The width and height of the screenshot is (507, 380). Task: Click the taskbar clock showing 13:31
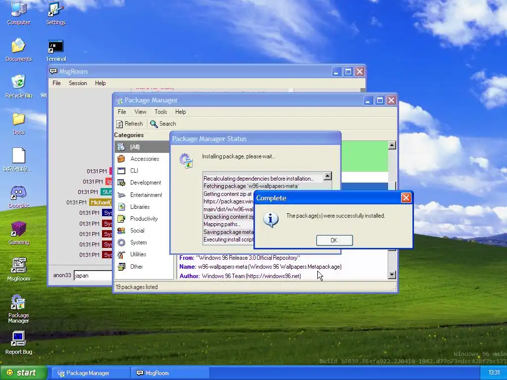click(x=494, y=373)
